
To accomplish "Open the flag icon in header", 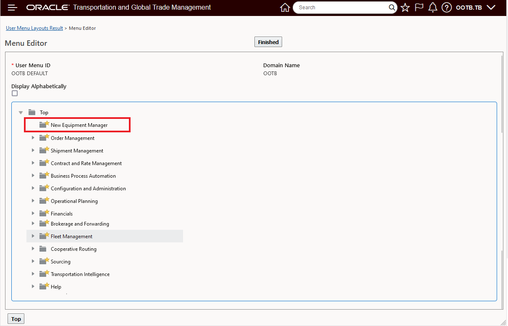I will click(x=419, y=8).
